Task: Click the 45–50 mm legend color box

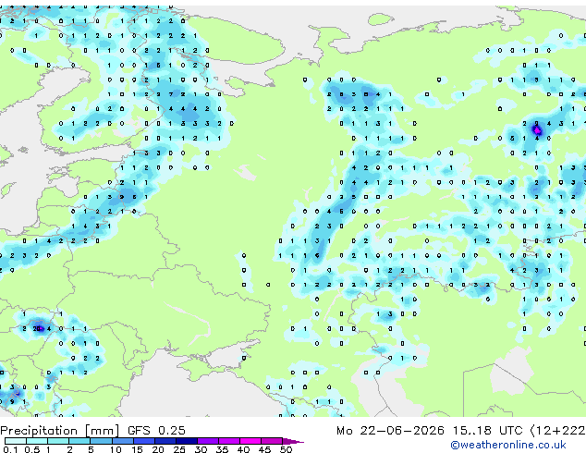Action: click(272, 441)
